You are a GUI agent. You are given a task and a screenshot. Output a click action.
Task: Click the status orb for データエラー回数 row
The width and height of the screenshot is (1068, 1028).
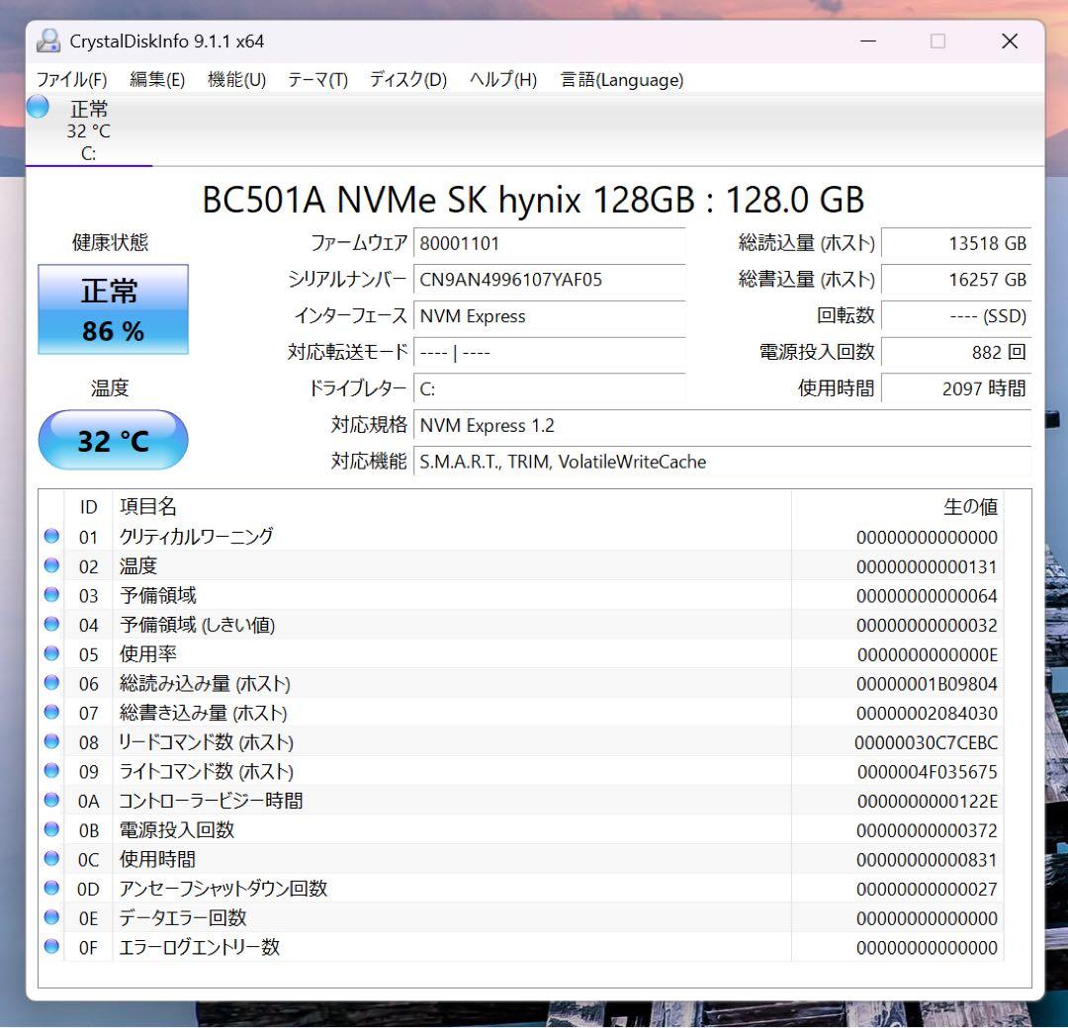(51, 916)
